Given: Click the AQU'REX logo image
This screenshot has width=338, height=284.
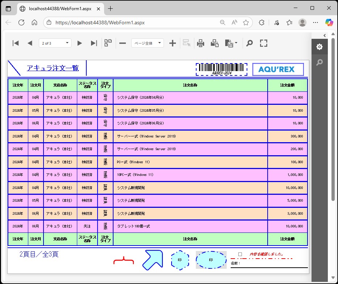Looking at the screenshot, I should 278,69.
